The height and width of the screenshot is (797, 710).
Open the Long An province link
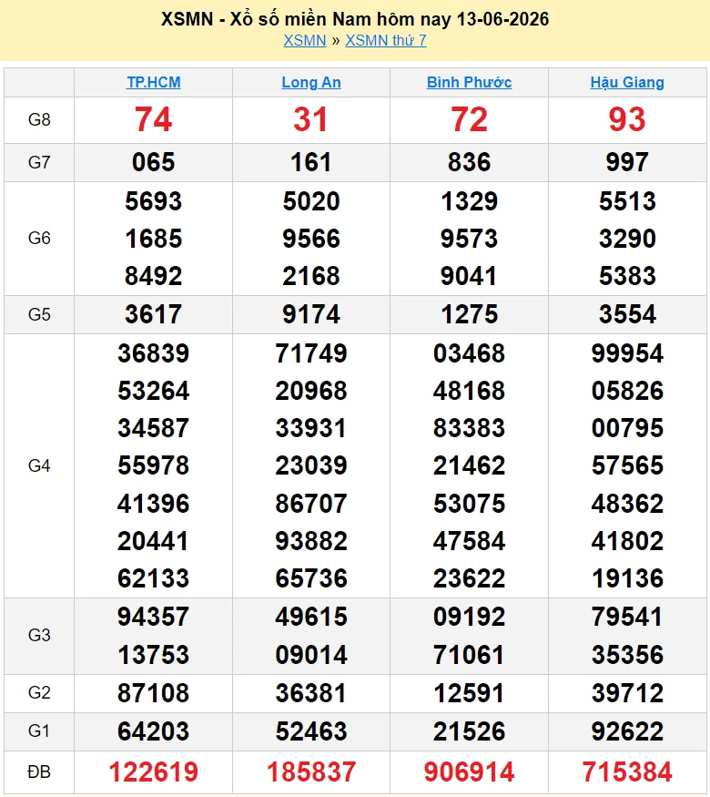pyautogui.click(x=311, y=82)
